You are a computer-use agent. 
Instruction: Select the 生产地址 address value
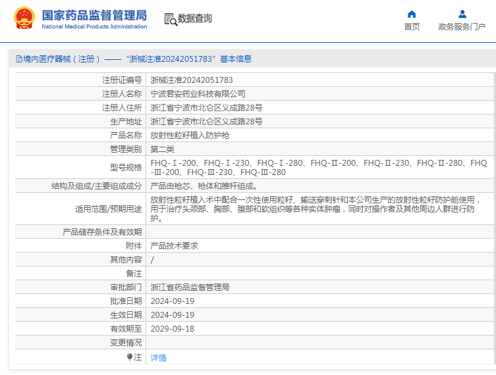(x=207, y=122)
